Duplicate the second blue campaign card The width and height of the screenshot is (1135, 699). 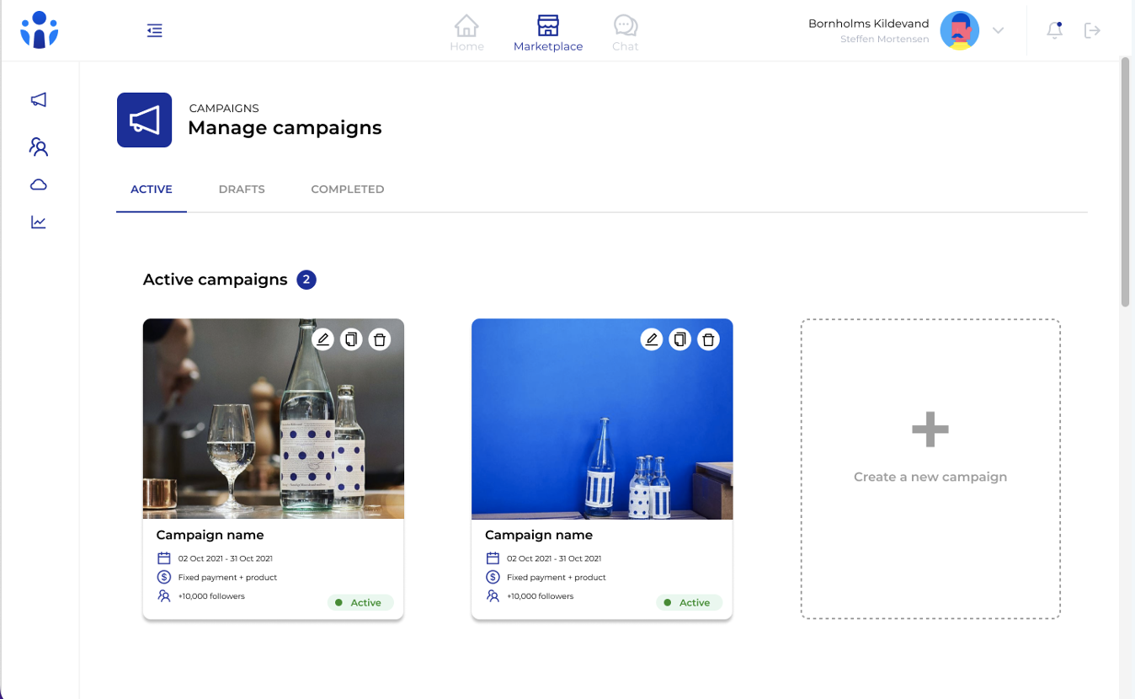click(x=679, y=339)
